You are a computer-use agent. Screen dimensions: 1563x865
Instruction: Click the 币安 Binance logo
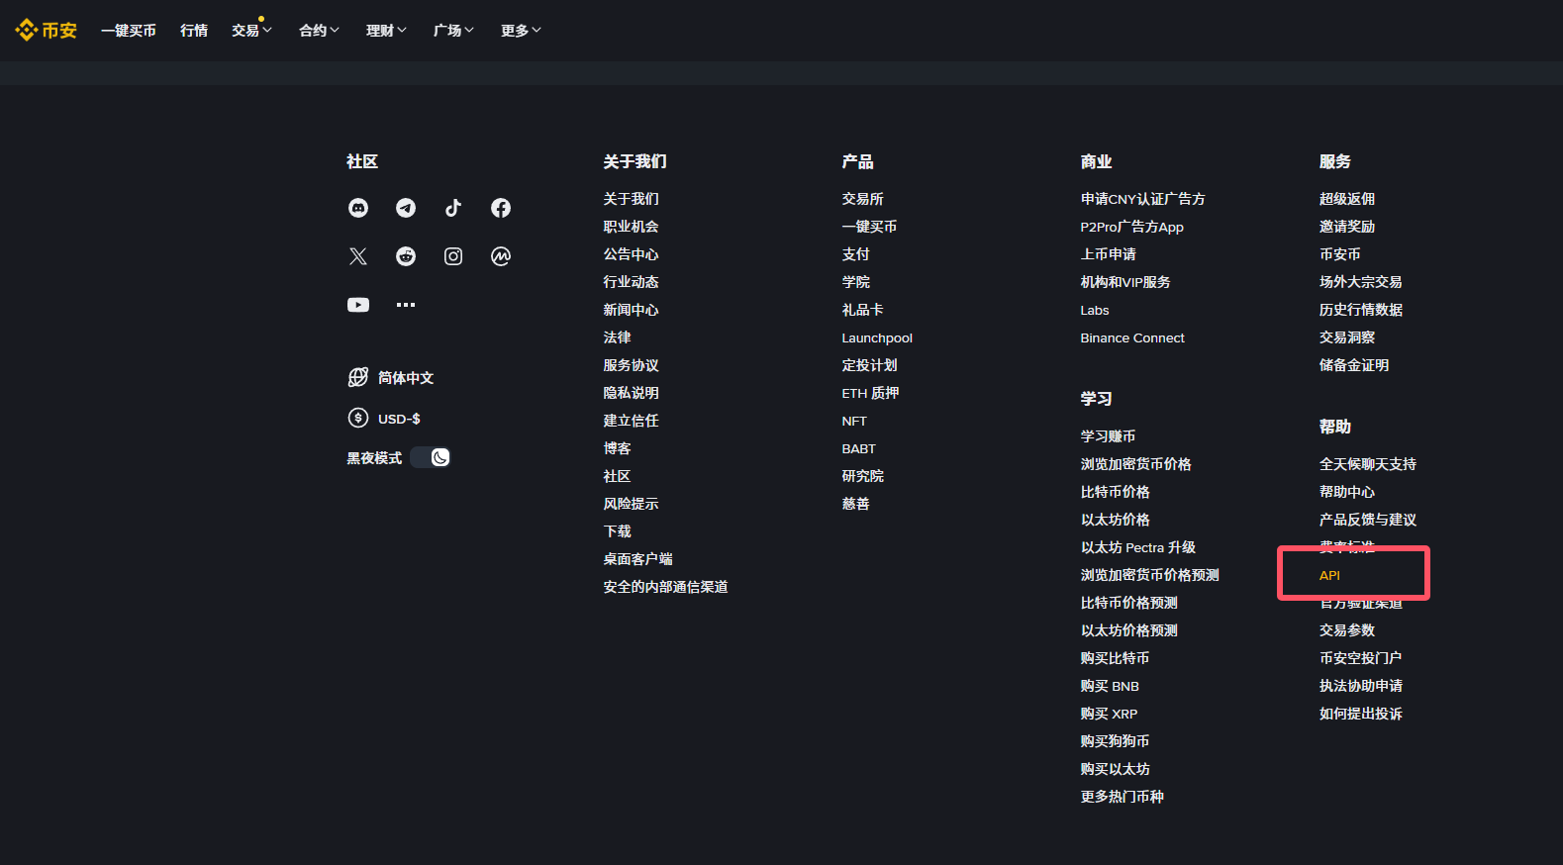[46, 31]
